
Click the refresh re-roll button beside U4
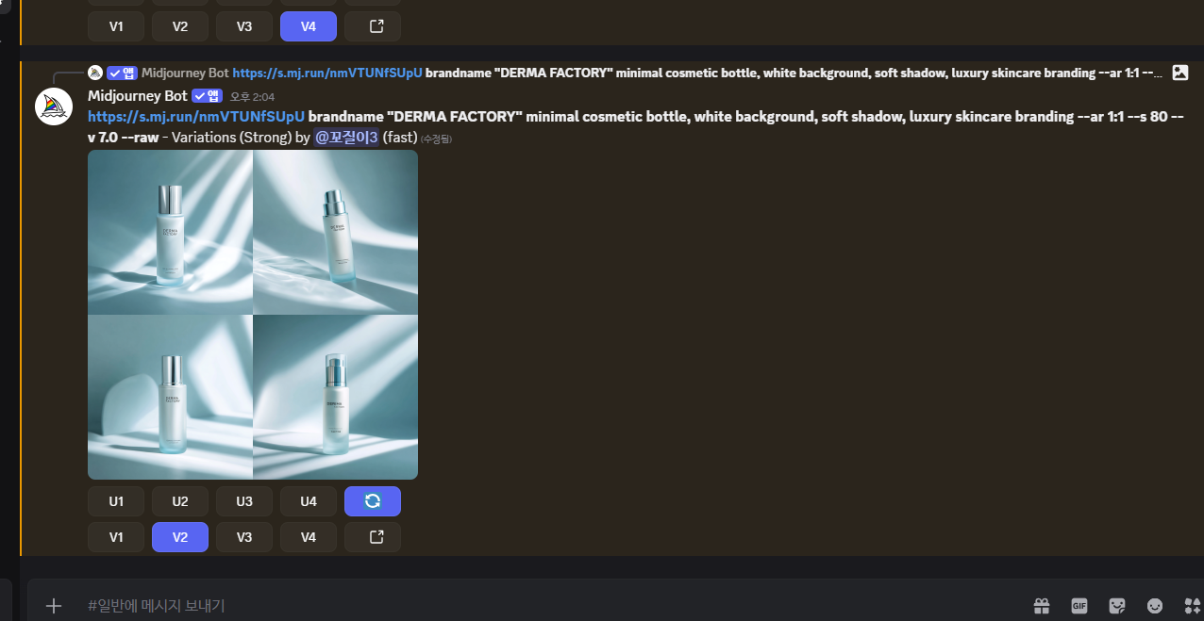tap(373, 501)
